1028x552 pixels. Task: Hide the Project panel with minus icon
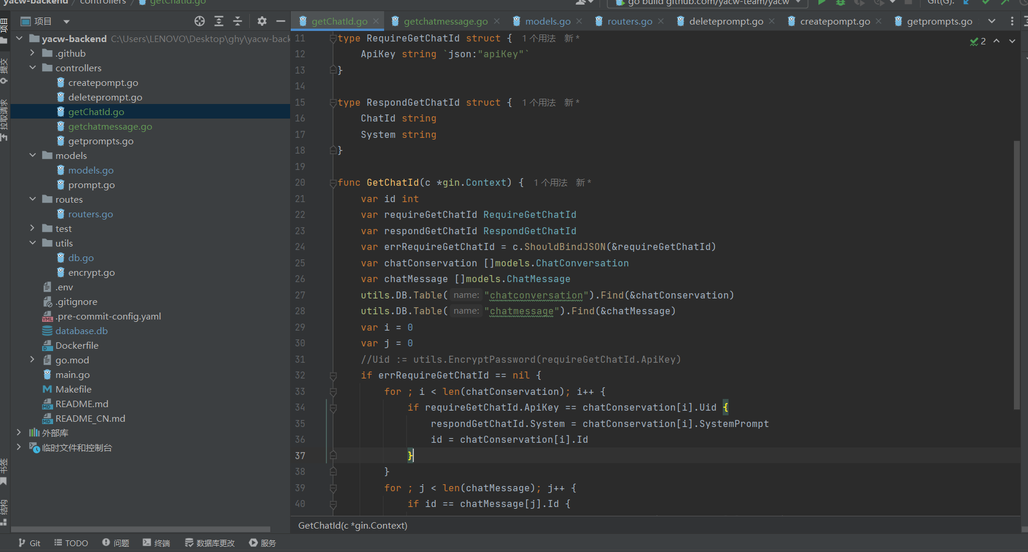(x=281, y=22)
